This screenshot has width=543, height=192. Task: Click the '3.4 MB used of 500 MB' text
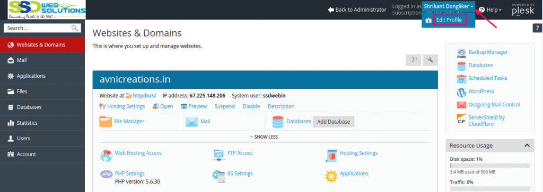pyautogui.click(x=472, y=172)
